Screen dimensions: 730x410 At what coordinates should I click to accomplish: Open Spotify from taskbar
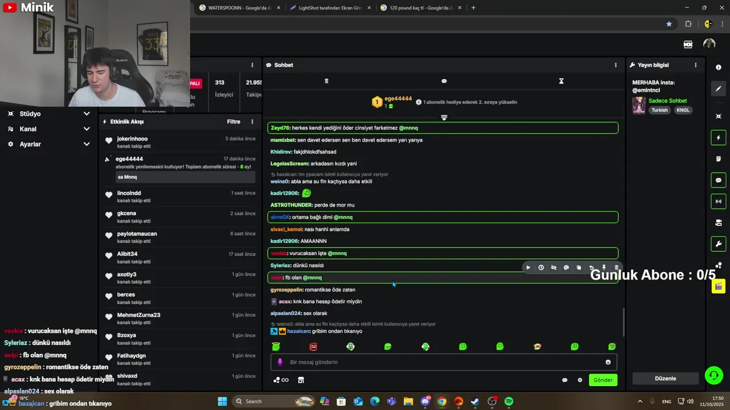coord(509,401)
